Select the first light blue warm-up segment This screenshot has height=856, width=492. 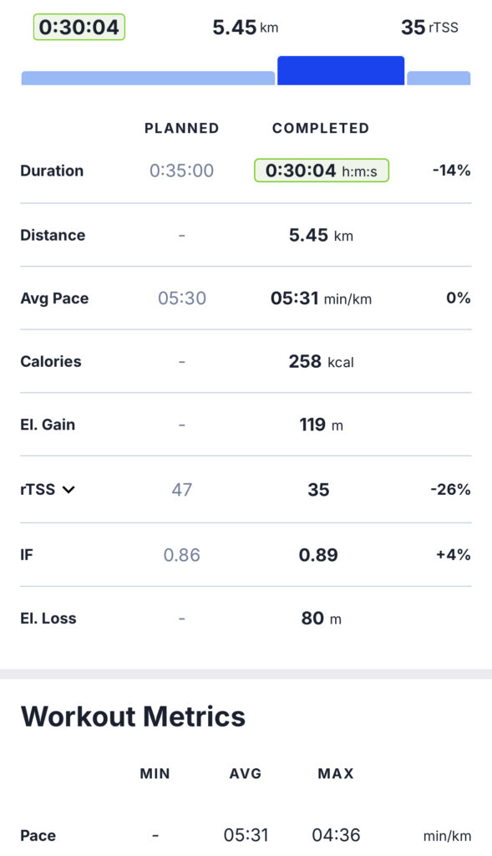point(148,78)
